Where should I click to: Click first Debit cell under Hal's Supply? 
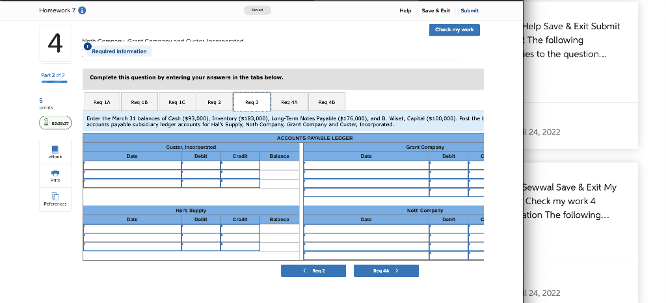point(201,228)
